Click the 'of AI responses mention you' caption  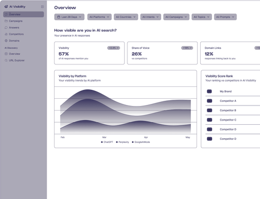pos(73,59)
